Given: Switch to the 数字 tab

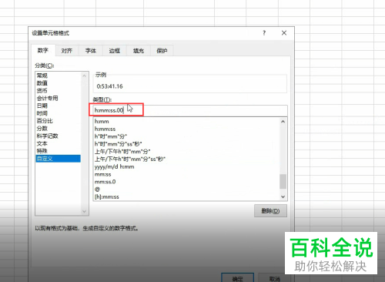Looking at the screenshot, I should (x=43, y=50).
